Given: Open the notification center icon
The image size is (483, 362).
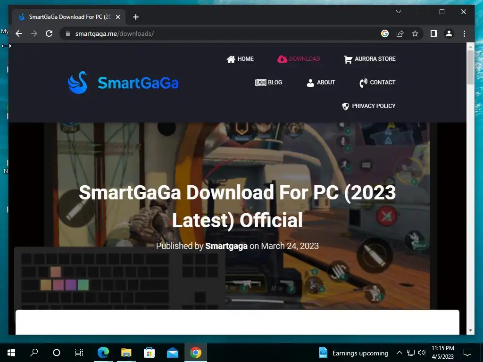Looking at the screenshot, I should click(x=467, y=353).
